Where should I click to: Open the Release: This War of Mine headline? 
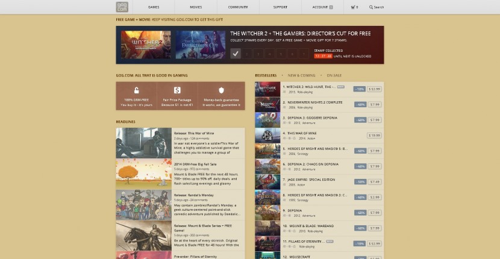tap(194, 133)
